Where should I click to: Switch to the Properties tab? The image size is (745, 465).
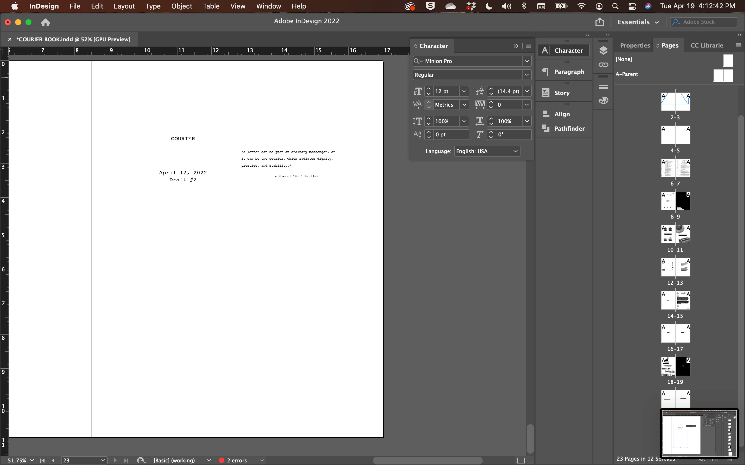point(635,45)
